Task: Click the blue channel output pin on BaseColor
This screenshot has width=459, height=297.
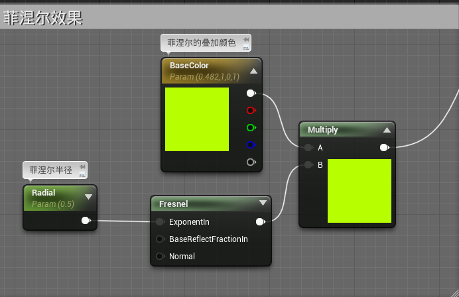Action: pos(251,145)
